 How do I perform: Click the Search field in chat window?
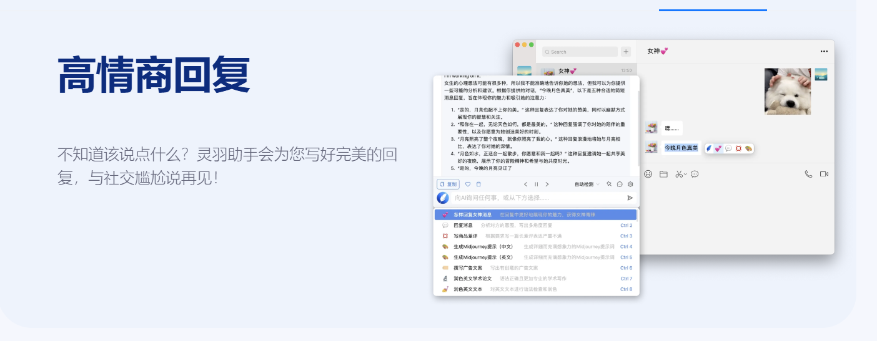click(x=580, y=52)
